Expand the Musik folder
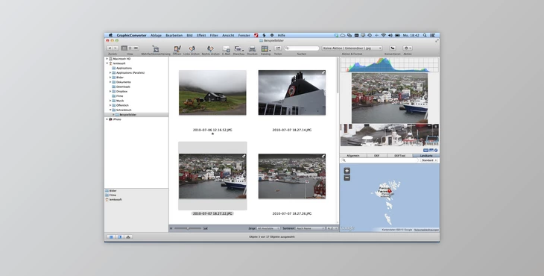 [110, 101]
